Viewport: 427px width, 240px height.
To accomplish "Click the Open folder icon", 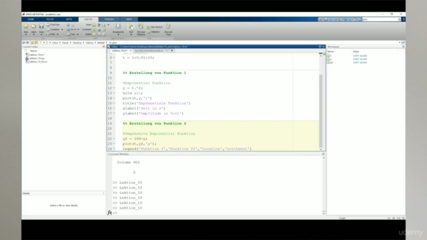I will (33, 26).
